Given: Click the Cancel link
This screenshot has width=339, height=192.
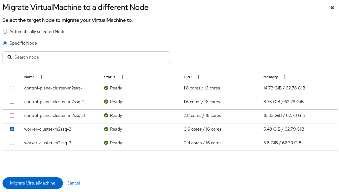Looking at the screenshot, I should (73, 183).
